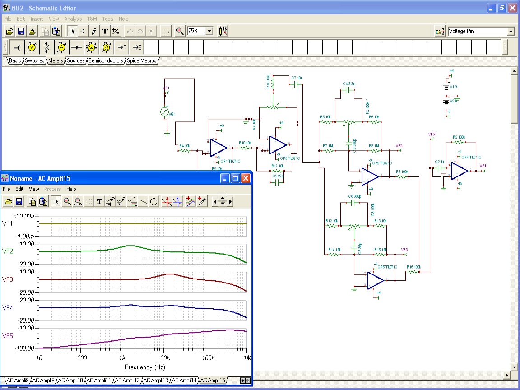
Task: Click the vertical scrollbar down arrow in schematic
Action: [514, 367]
